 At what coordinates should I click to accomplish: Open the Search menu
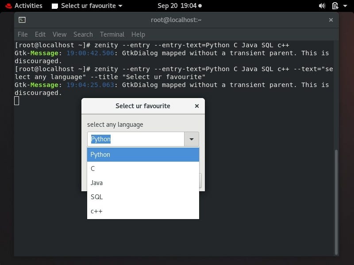pyautogui.click(x=83, y=34)
